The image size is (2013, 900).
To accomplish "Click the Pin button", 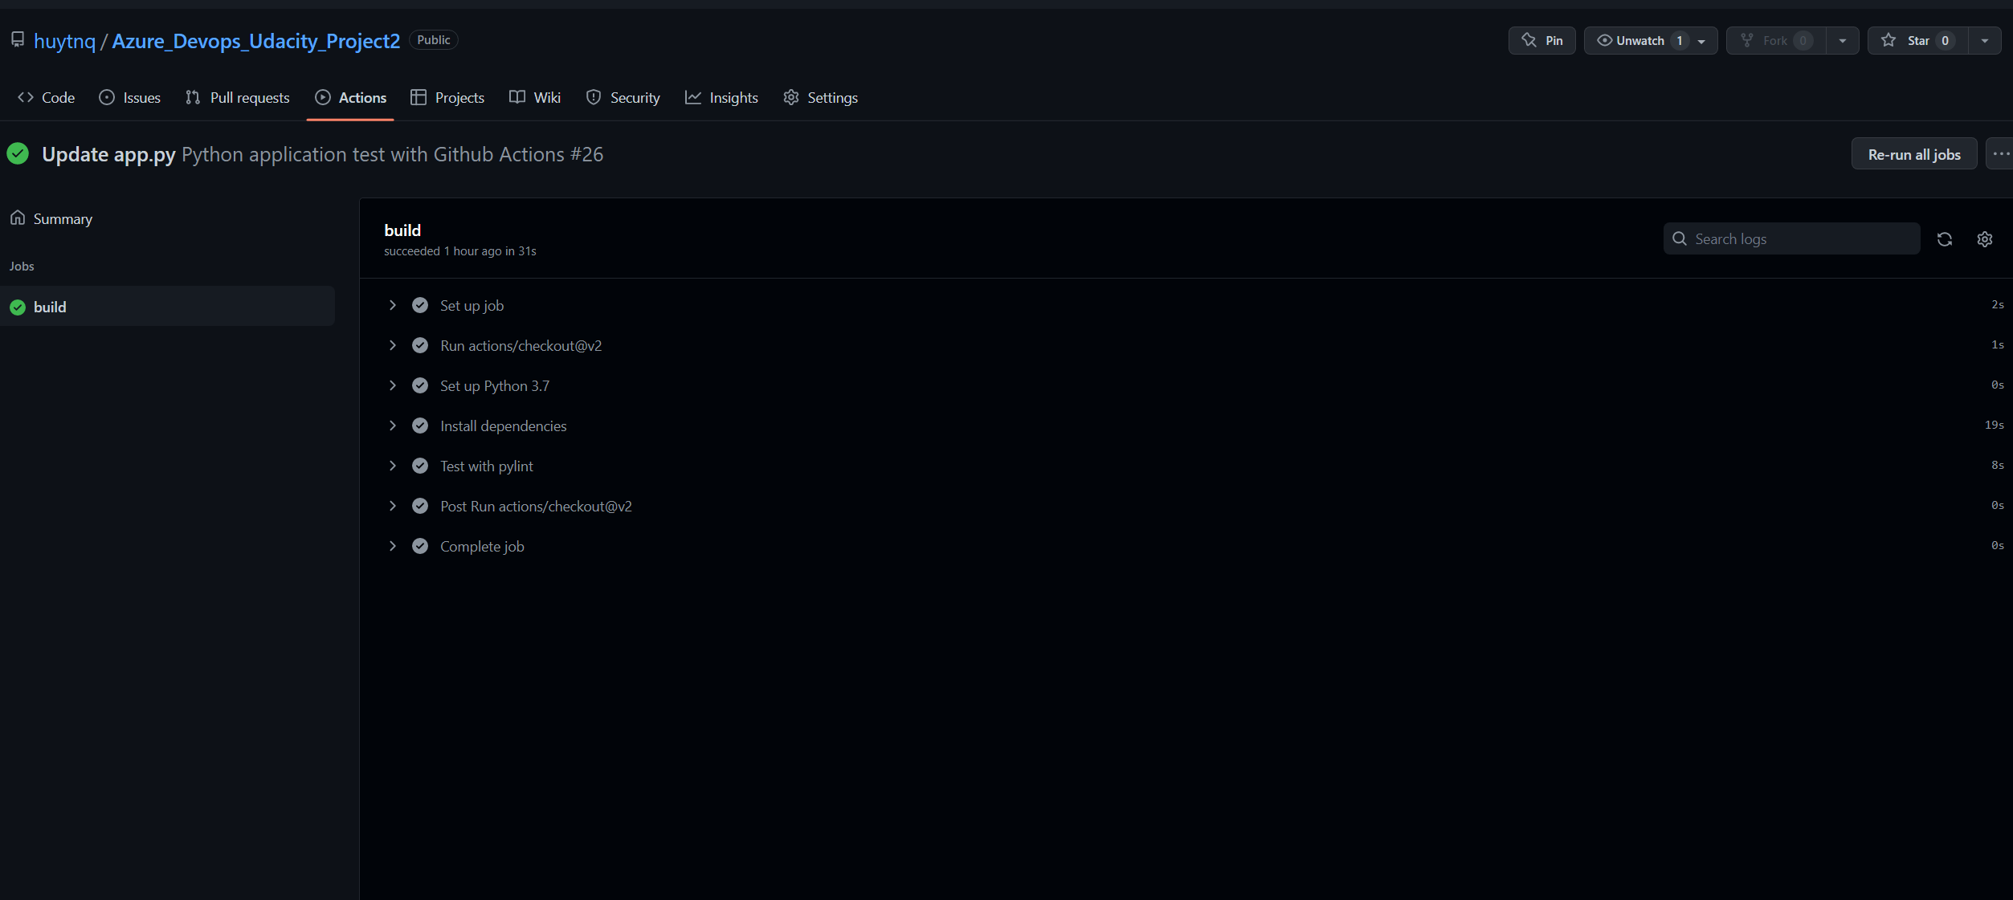I will (x=1541, y=41).
